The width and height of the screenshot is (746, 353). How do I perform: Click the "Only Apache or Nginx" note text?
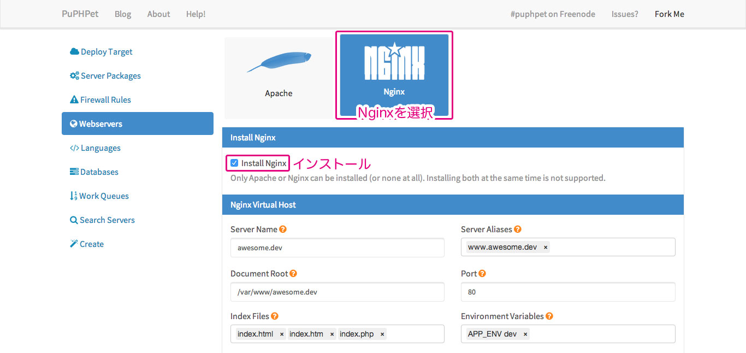tap(418, 178)
